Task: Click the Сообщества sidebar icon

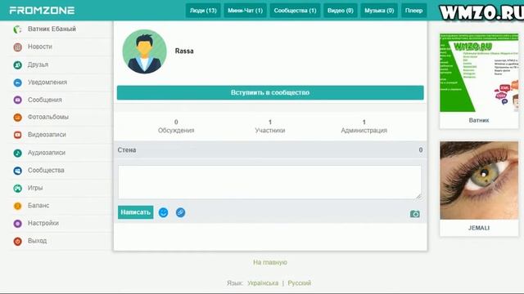Action: pos(17,171)
